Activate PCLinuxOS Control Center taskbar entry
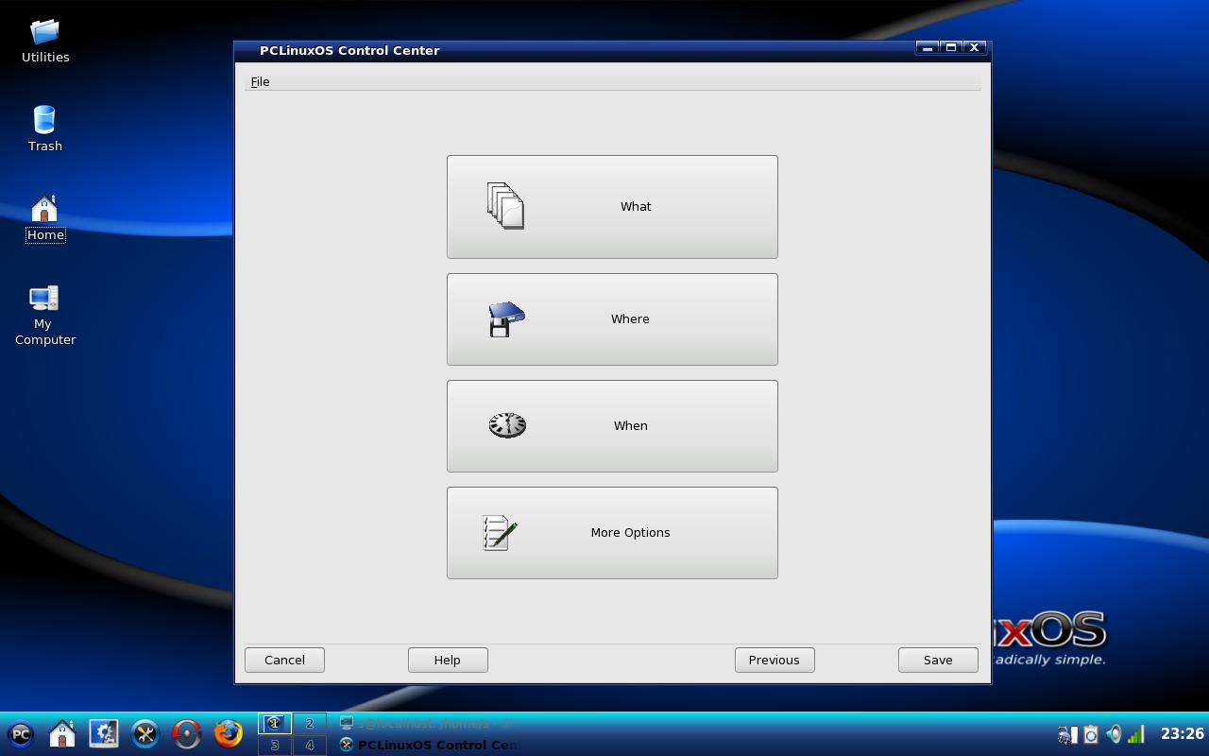 click(428, 745)
